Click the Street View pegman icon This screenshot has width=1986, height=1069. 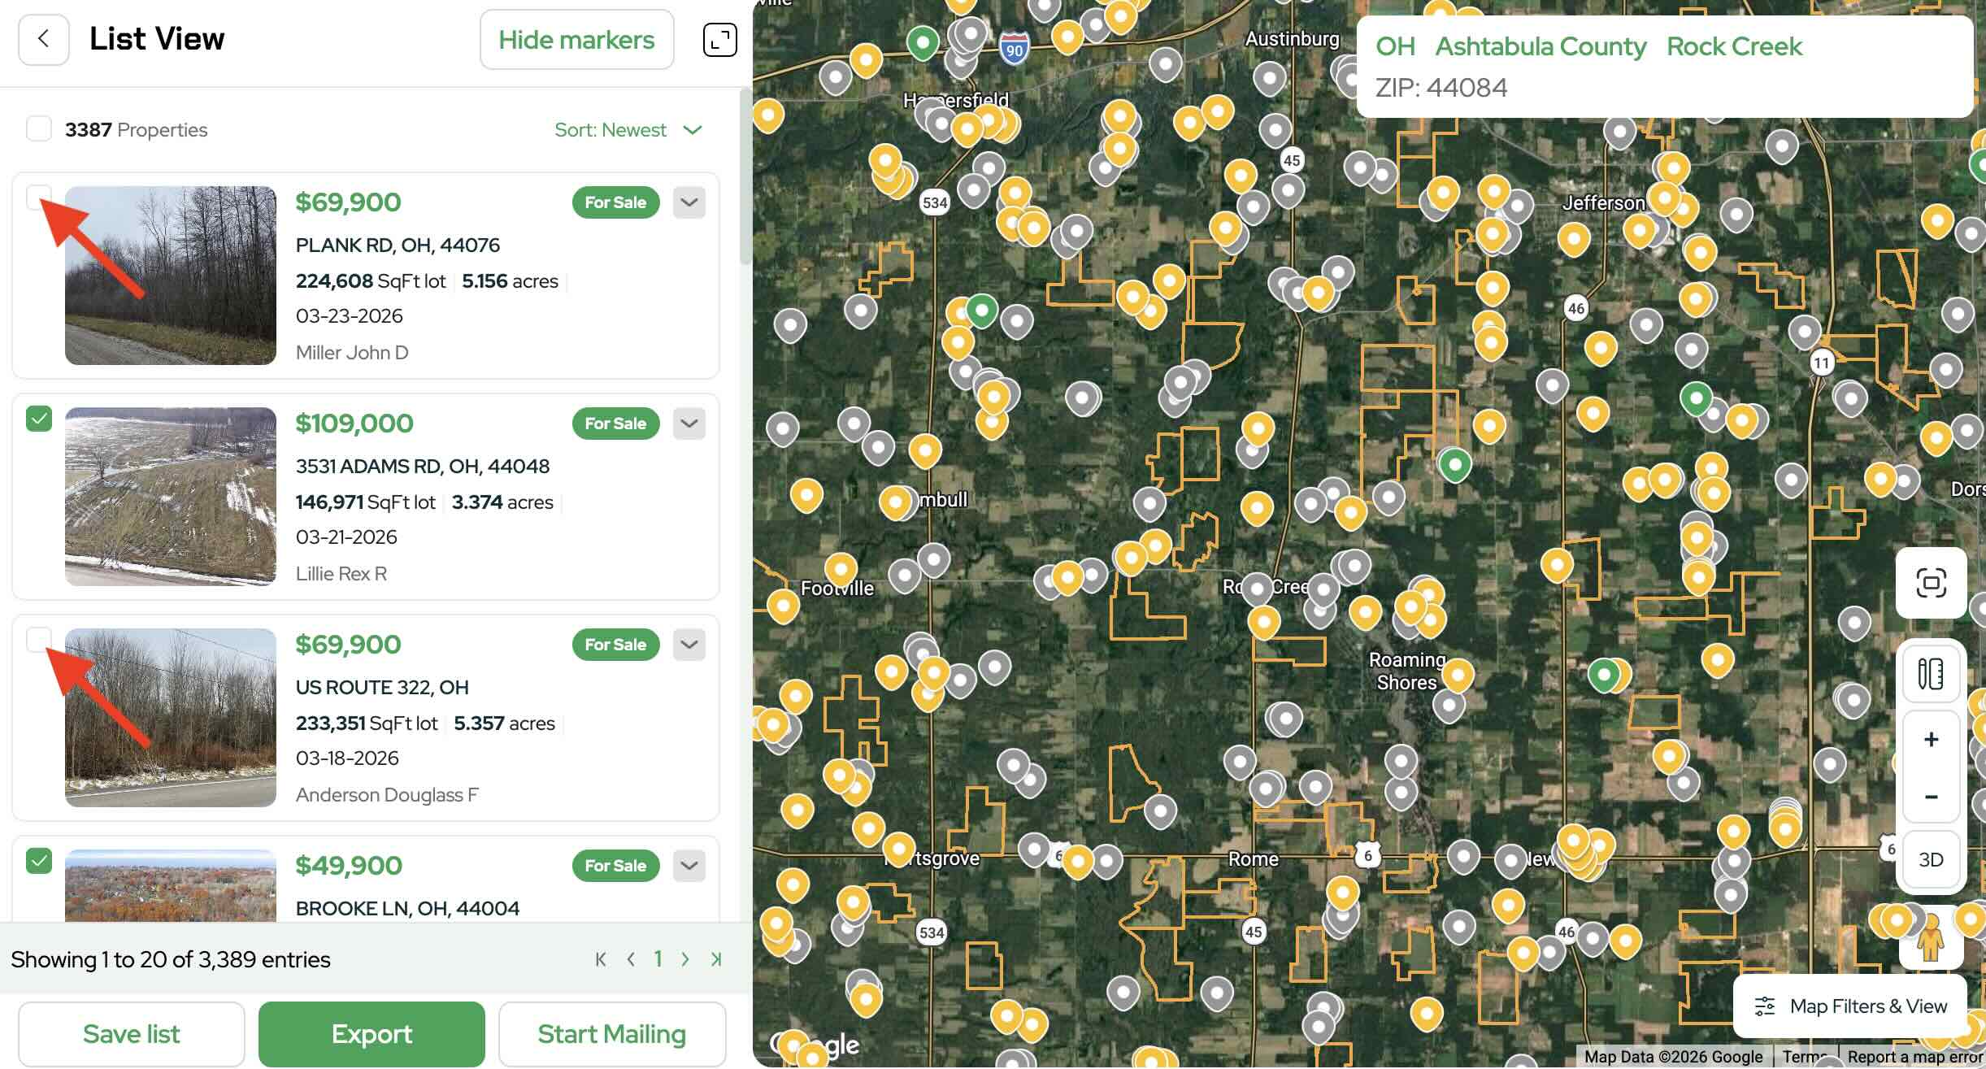pyautogui.click(x=1930, y=938)
